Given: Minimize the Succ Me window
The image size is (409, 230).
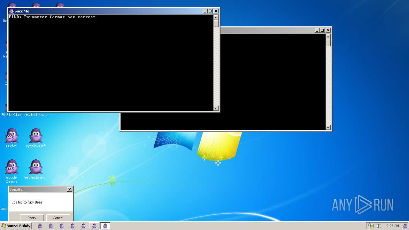Looking at the screenshot, I should pos(205,11).
